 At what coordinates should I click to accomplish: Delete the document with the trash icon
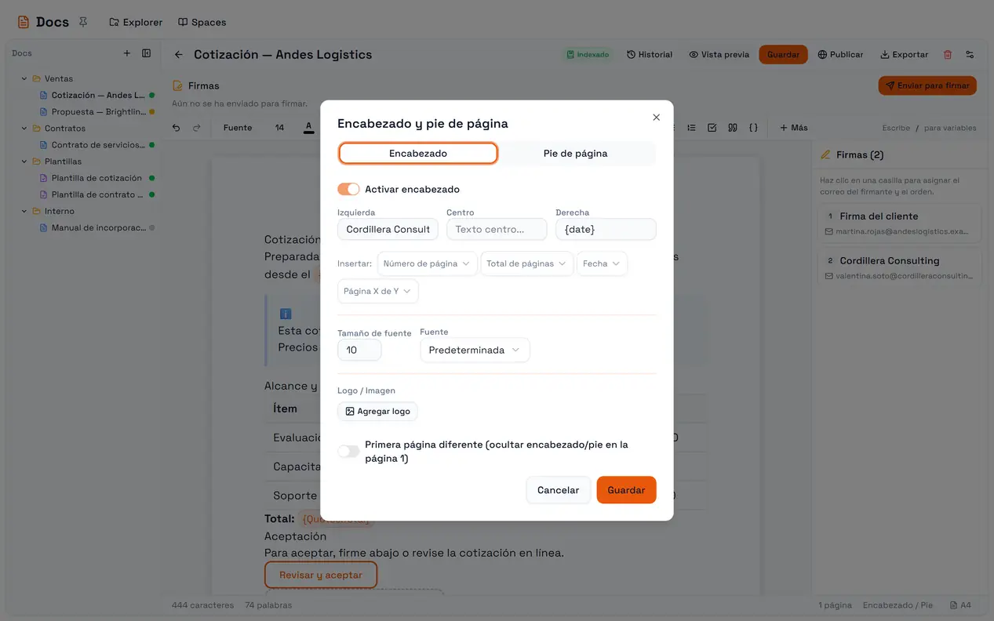coord(948,55)
